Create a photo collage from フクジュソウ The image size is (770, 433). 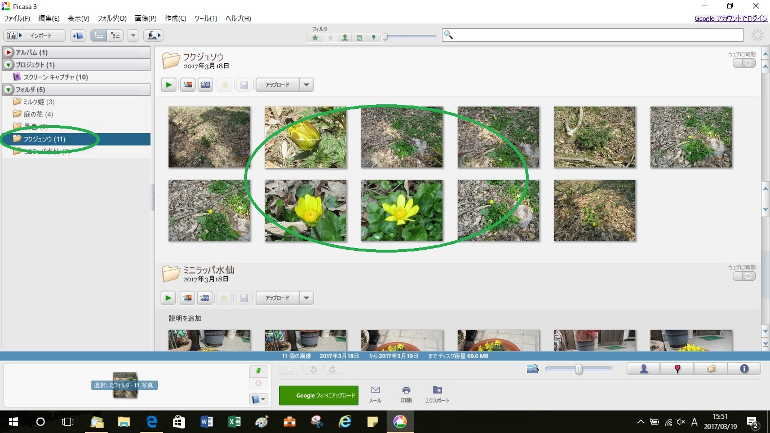[188, 85]
